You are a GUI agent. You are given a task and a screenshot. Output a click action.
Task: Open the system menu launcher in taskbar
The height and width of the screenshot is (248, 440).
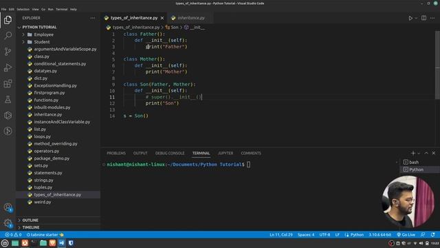(5, 243)
